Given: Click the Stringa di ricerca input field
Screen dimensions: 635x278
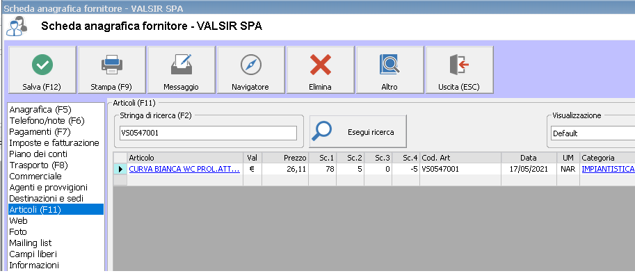Looking at the screenshot, I should [x=209, y=133].
